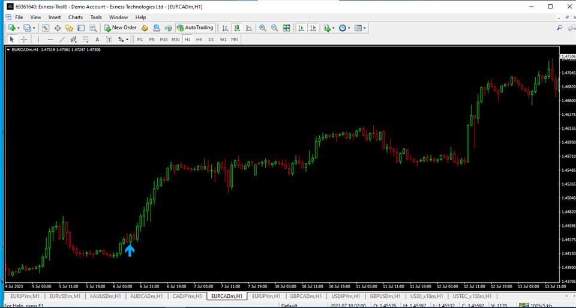576x308 pixels.
Task: Click the green globe signals icon
Action: (168, 28)
